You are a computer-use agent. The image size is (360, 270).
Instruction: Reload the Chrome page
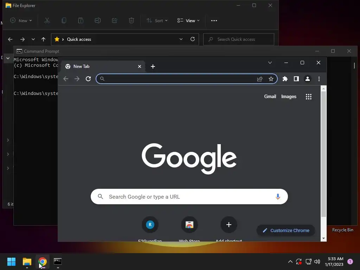coord(88,79)
